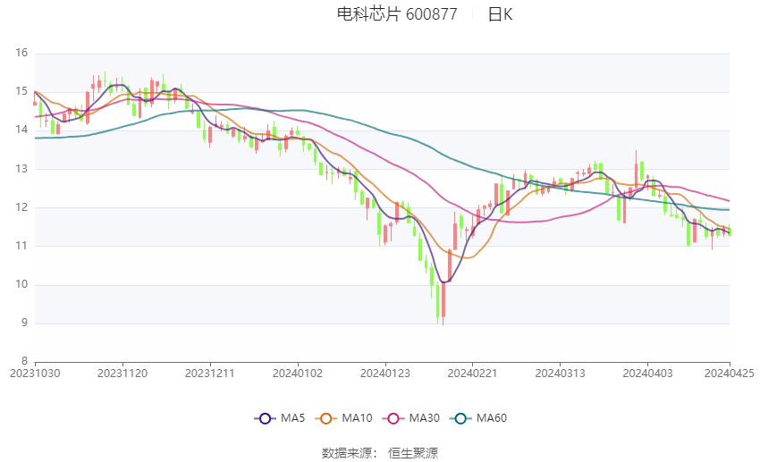This screenshot has width=760, height=462.
Task: Select the y-axis value 8
Action: (x=25, y=361)
